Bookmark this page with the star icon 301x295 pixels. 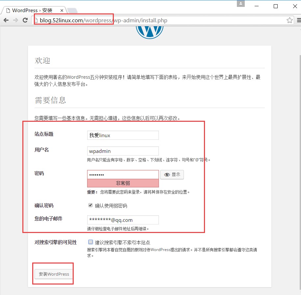click(x=289, y=20)
